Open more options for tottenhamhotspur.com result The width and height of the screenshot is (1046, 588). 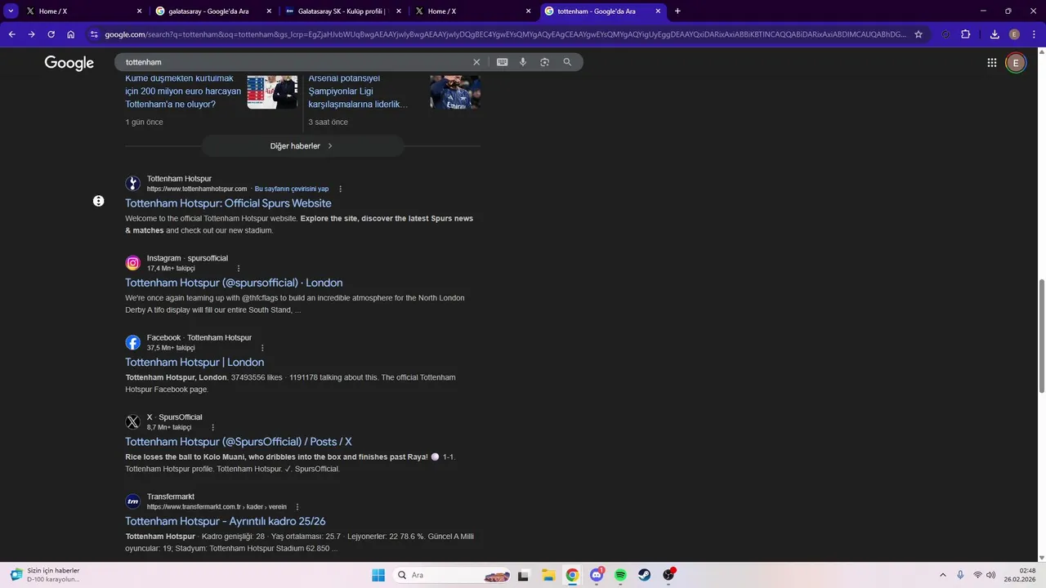tap(341, 189)
